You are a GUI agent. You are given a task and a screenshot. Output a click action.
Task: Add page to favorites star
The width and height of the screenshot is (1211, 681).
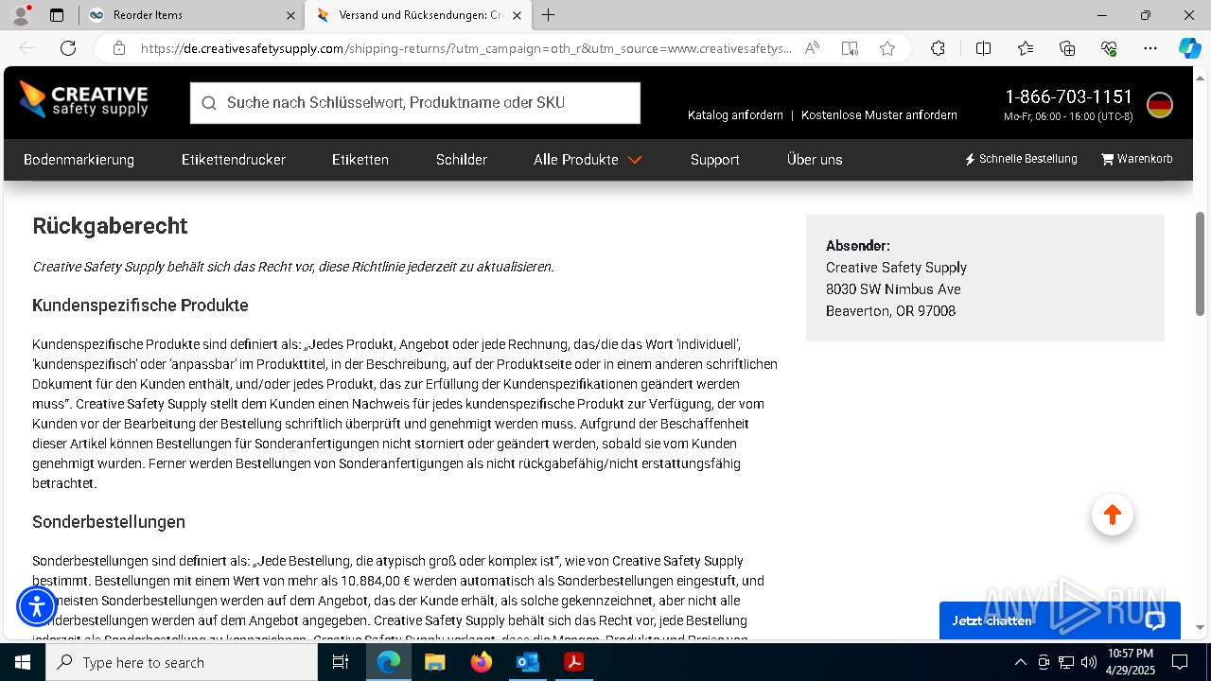click(x=886, y=48)
